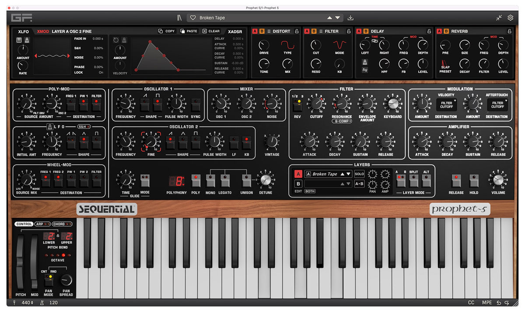Select the CONTROL tab

tap(24, 224)
